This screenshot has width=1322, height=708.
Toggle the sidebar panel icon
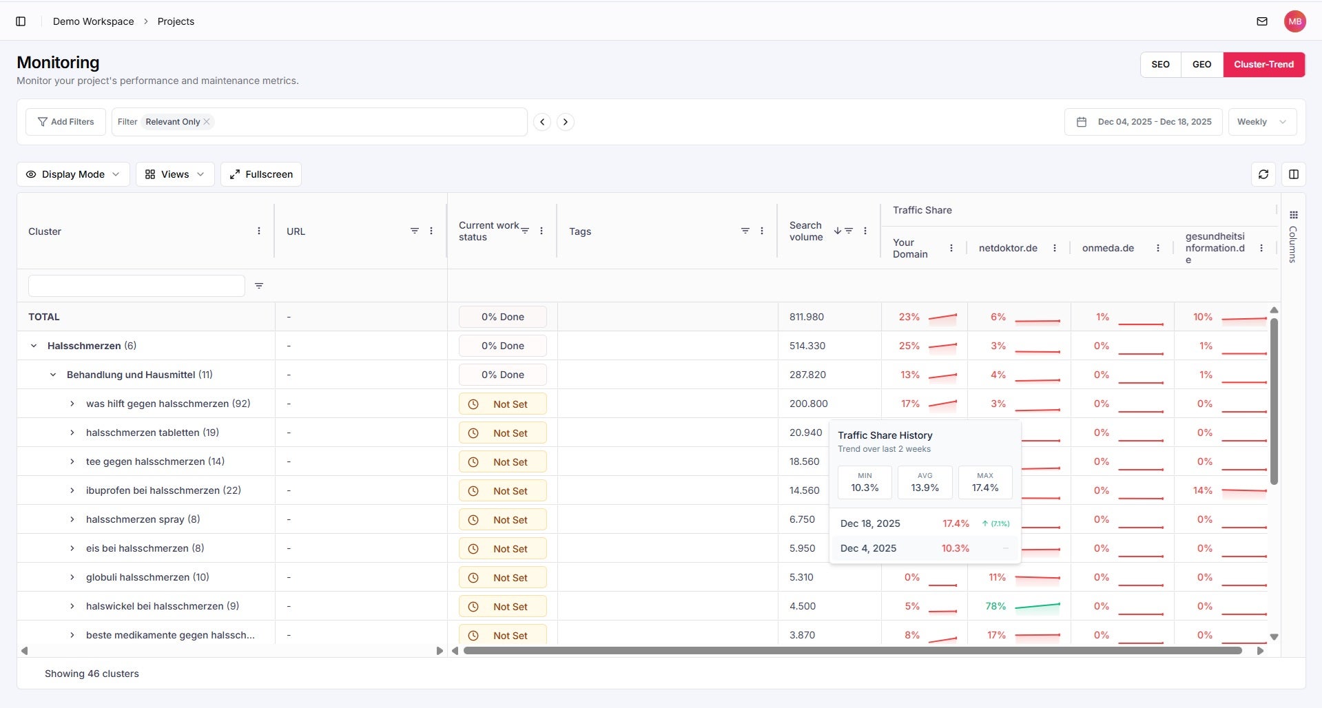21,21
